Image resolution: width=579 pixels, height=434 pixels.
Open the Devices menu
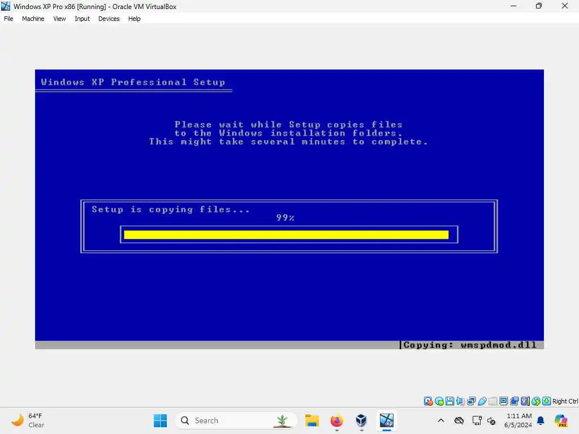tap(109, 19)
